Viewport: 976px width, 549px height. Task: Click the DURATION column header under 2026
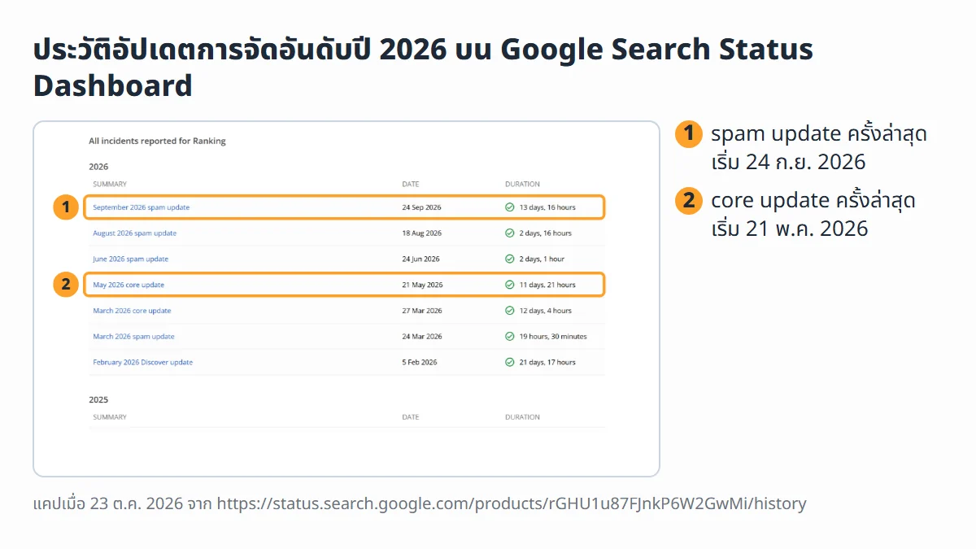[522, 185]
